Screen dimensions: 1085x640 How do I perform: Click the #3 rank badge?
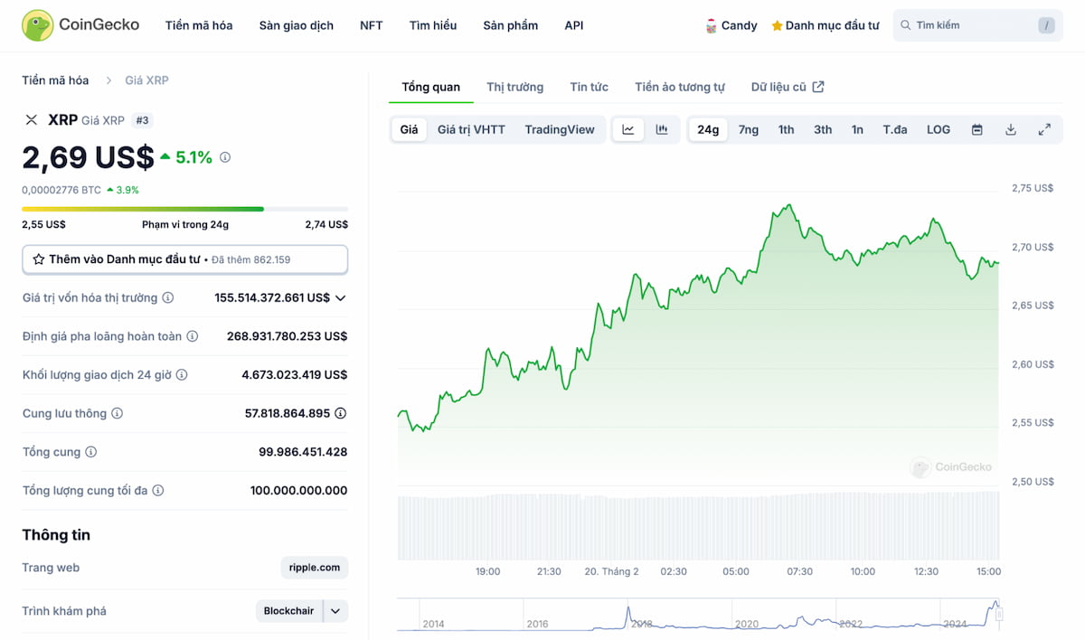click(143, 120)
